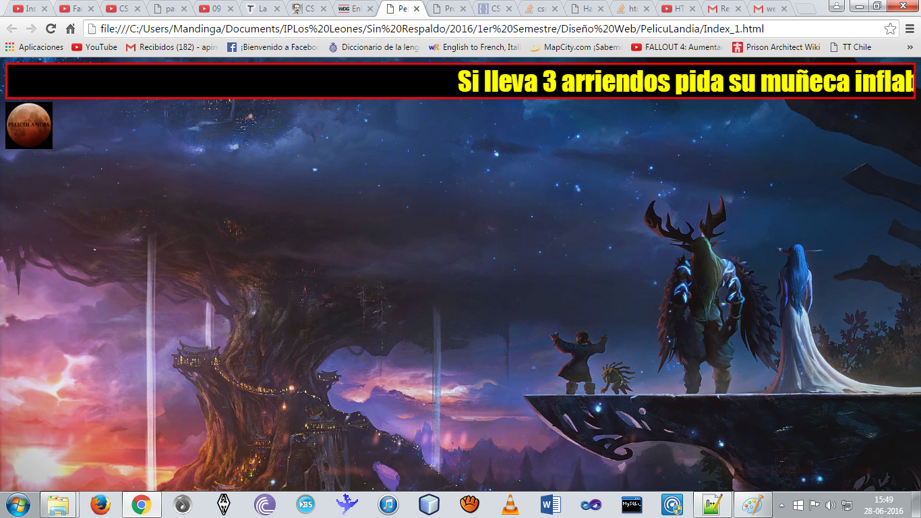Open the Diccionario de la lengua bookmark

[374, 47]
